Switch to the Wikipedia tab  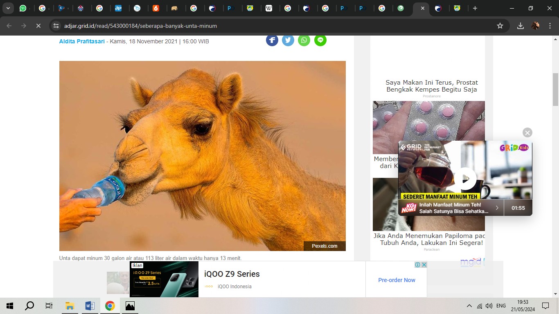(x=269, y=8)
